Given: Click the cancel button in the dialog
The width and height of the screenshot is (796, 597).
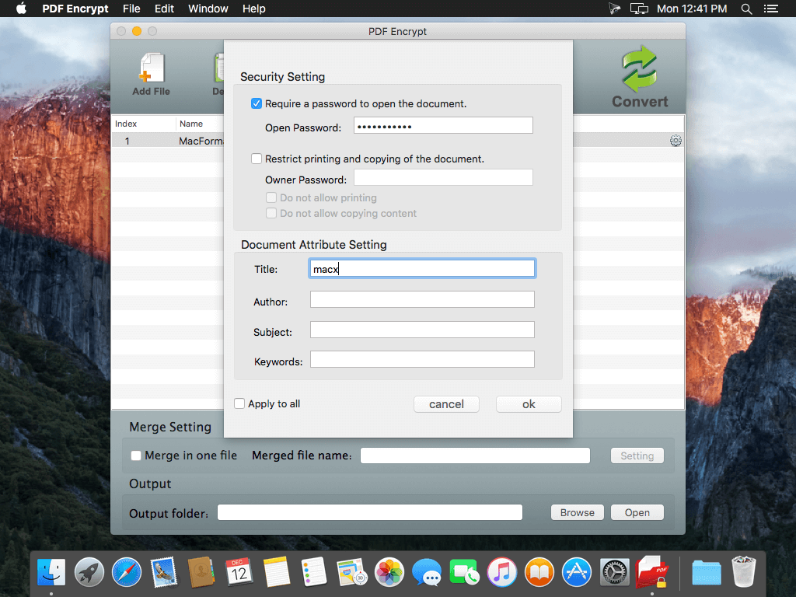Looking at the screenshot, I should pyautogui.click(x=446, y=404).
